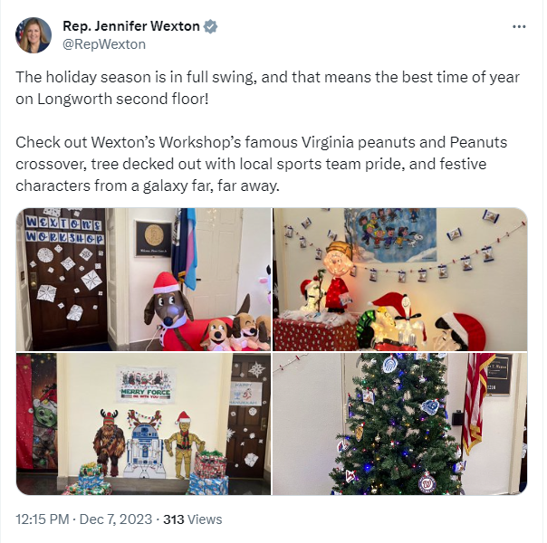Visit the @RepWexton handle link
Image resolution: width=547 pixels, height=543 pixels.
[104, 44]
